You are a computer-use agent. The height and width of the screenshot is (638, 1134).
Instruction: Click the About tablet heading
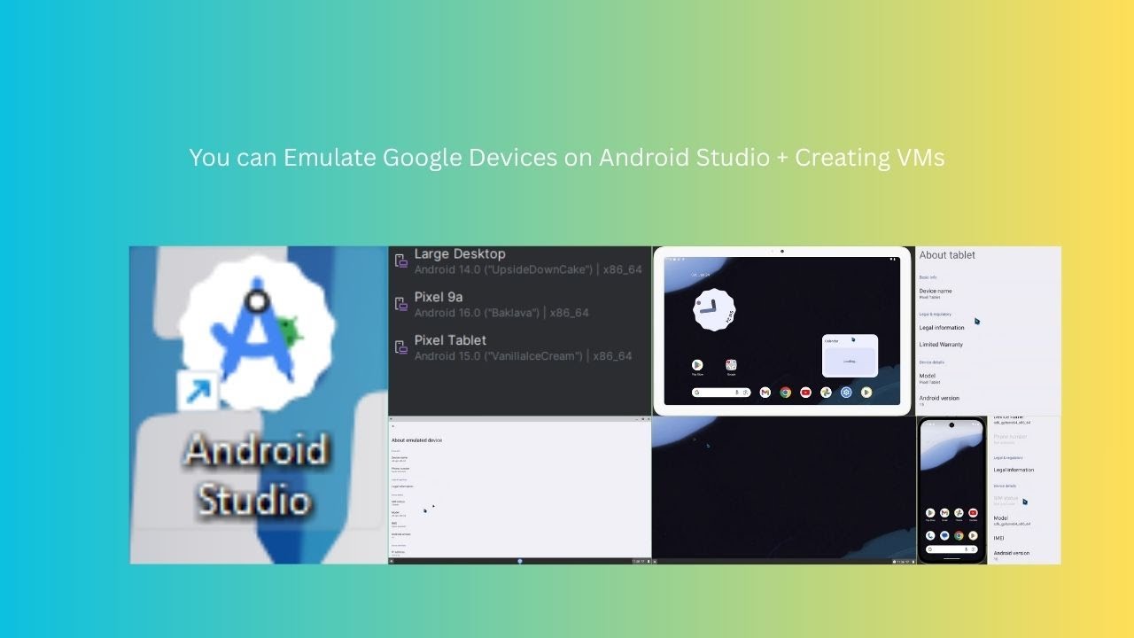pos(947,255)
